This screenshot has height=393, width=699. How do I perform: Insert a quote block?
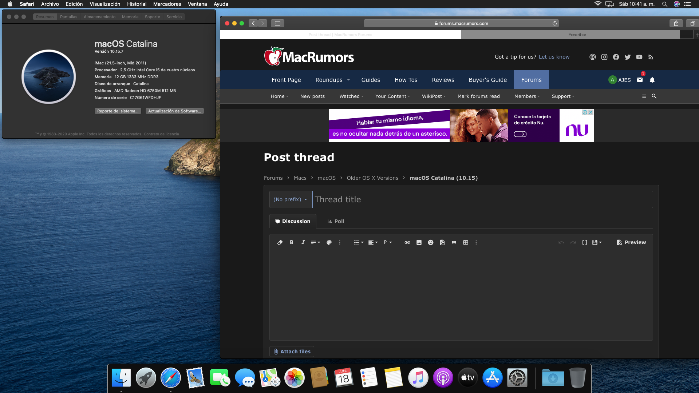coord(454,242)
